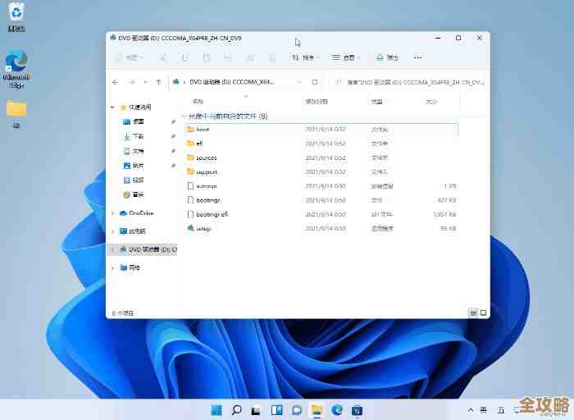Select the bootmgr.efi file row
The width and height of the screenshot is (574, 420).
[321, 214]
